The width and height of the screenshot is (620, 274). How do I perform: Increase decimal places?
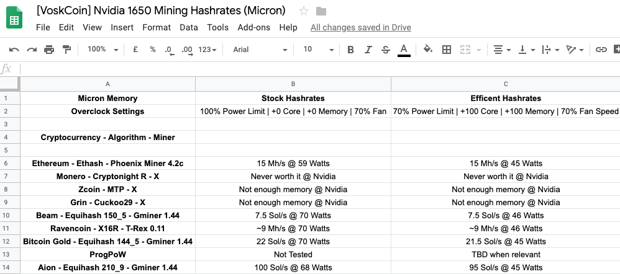coord(186,50)
